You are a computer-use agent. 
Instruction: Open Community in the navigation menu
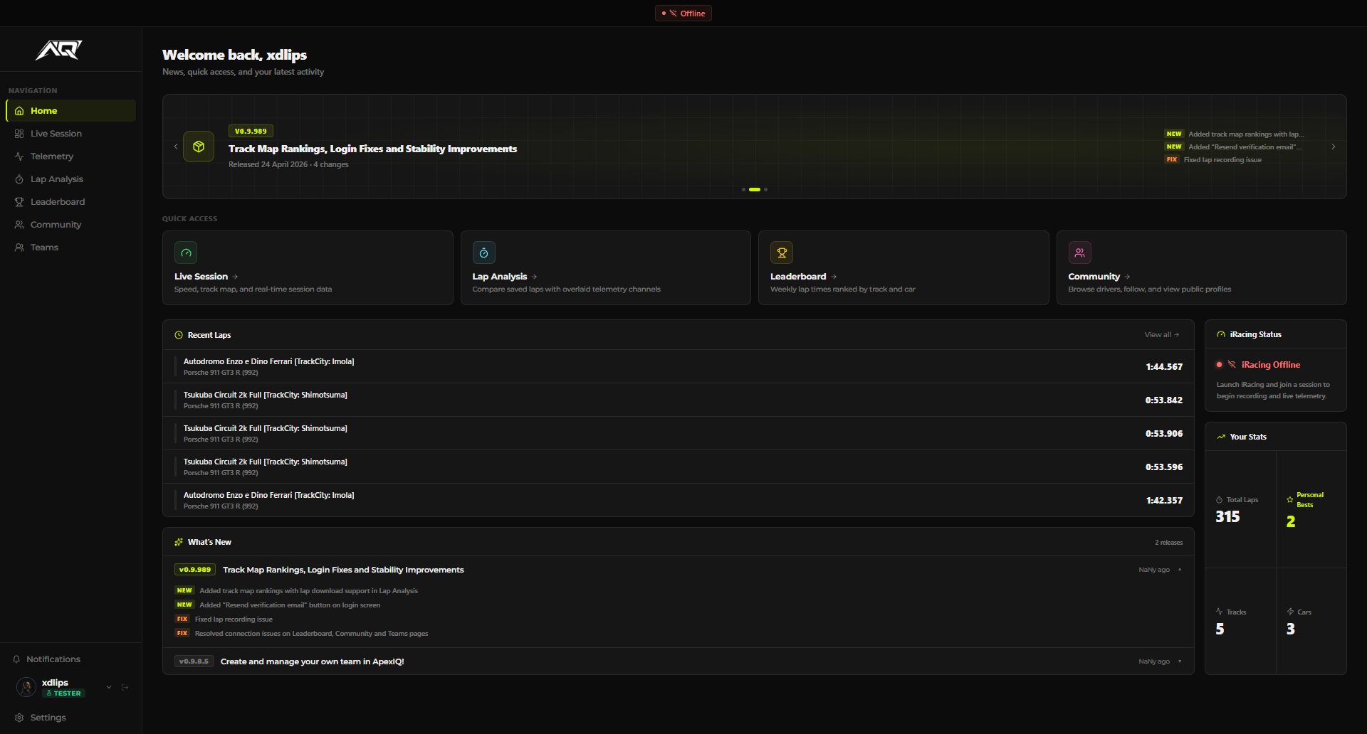click(x=70, y=225)
